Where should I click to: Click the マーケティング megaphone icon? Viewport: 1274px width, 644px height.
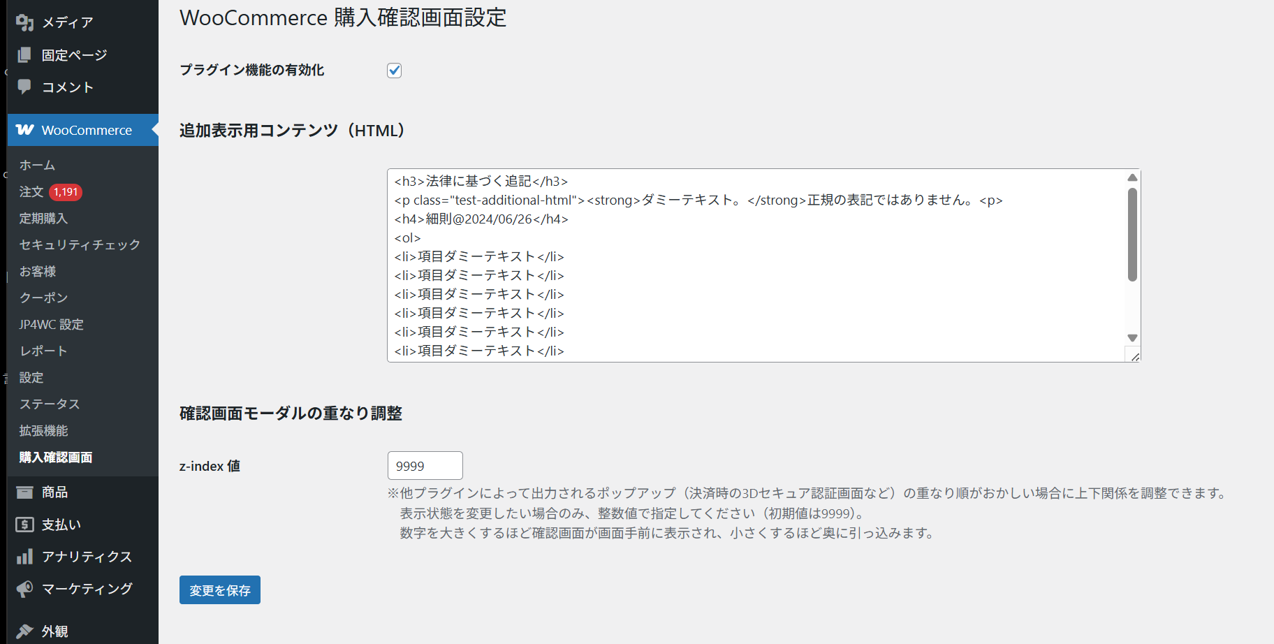pos(24,589)
